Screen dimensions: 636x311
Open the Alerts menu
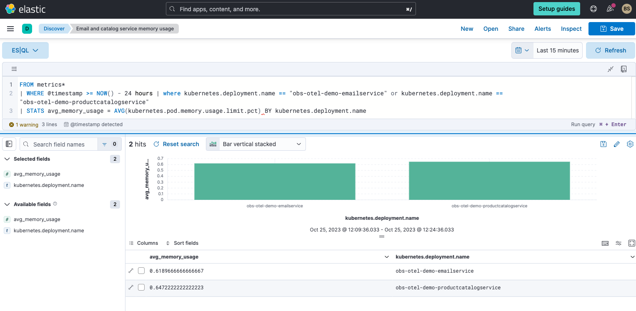coord(543,29)
